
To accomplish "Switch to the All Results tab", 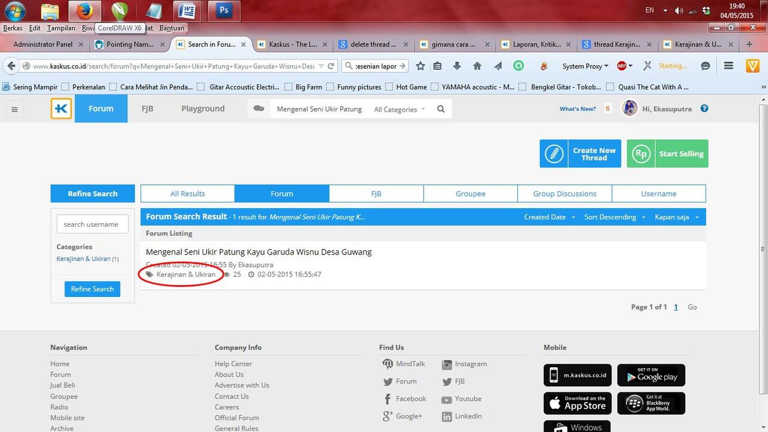I will point(188,194).
